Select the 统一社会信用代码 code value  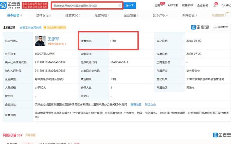click(x=50, y=62)
